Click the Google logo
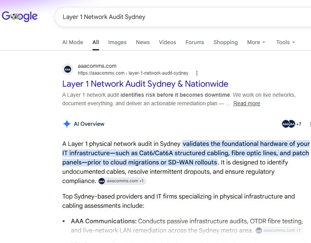This screenshot has height=243, width=311. click(x=20, y=16)
